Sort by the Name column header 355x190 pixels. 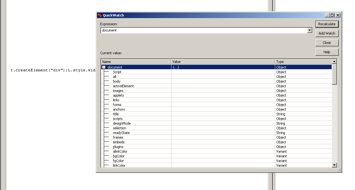pyautogui.click(x=136, y=62)
